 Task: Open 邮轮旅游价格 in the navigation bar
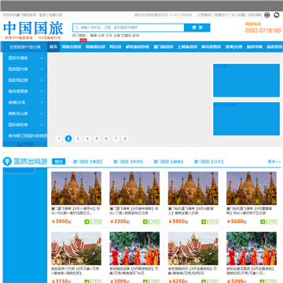[138, 47]
